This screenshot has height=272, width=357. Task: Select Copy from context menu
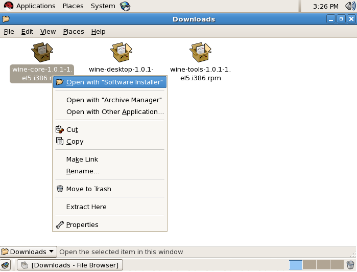(110, 141)
